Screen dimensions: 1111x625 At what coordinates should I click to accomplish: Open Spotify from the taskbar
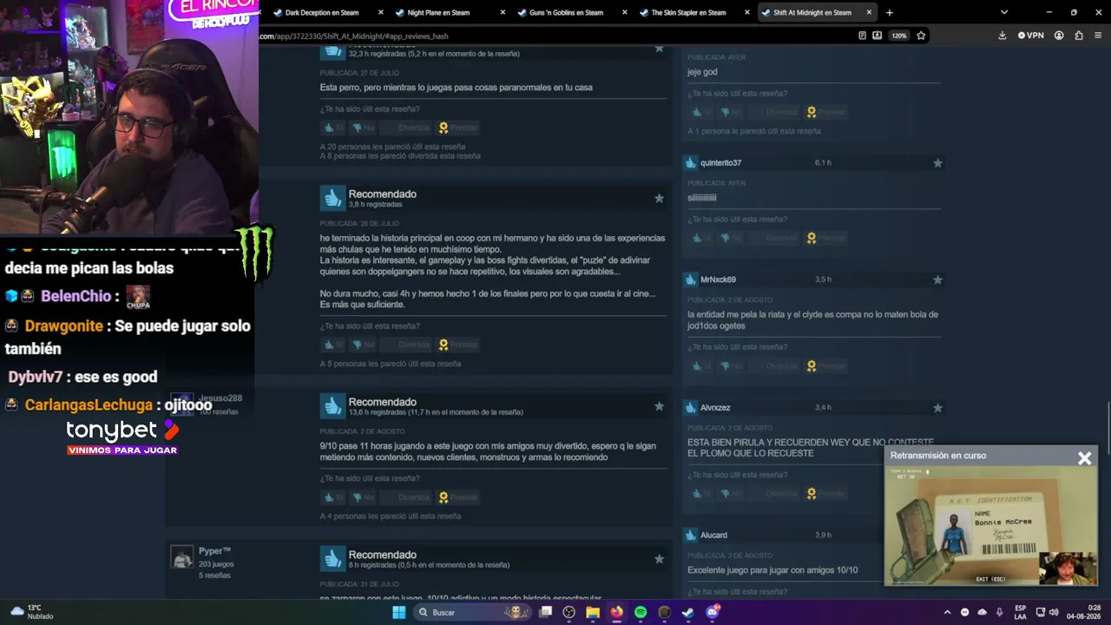pos(640,612)
